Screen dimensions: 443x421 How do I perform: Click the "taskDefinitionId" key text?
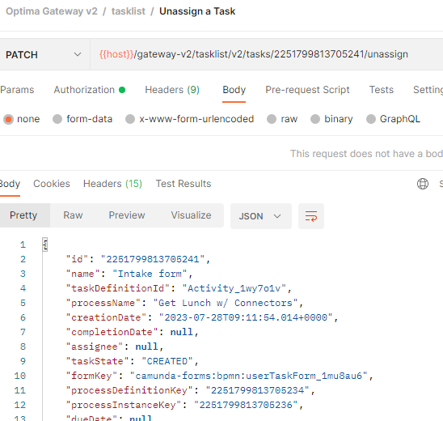[x=118, y=288]
